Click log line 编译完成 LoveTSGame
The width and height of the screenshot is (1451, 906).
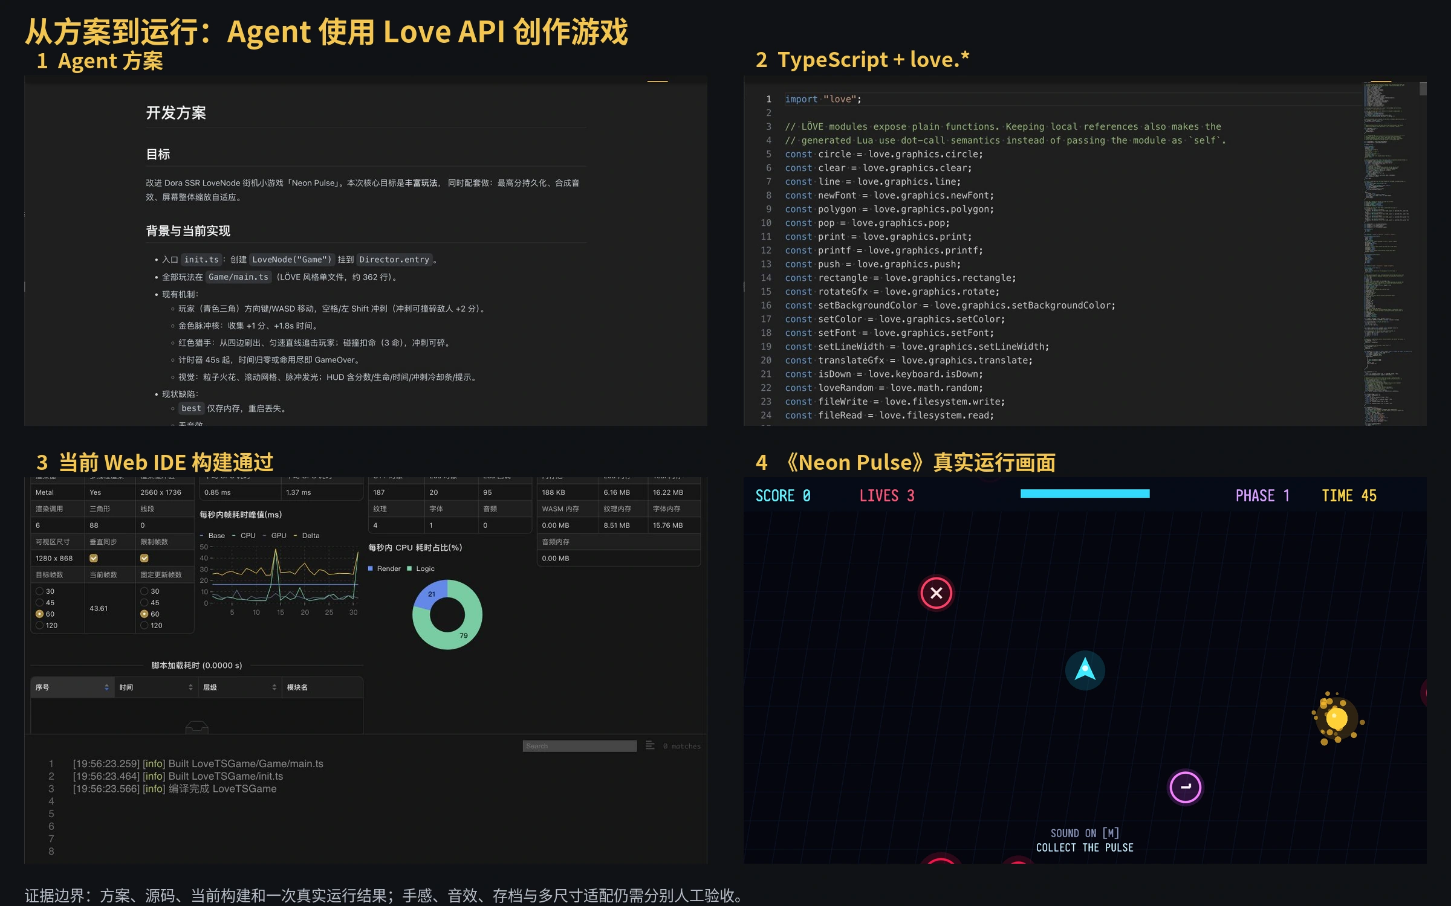coord(174,789)
